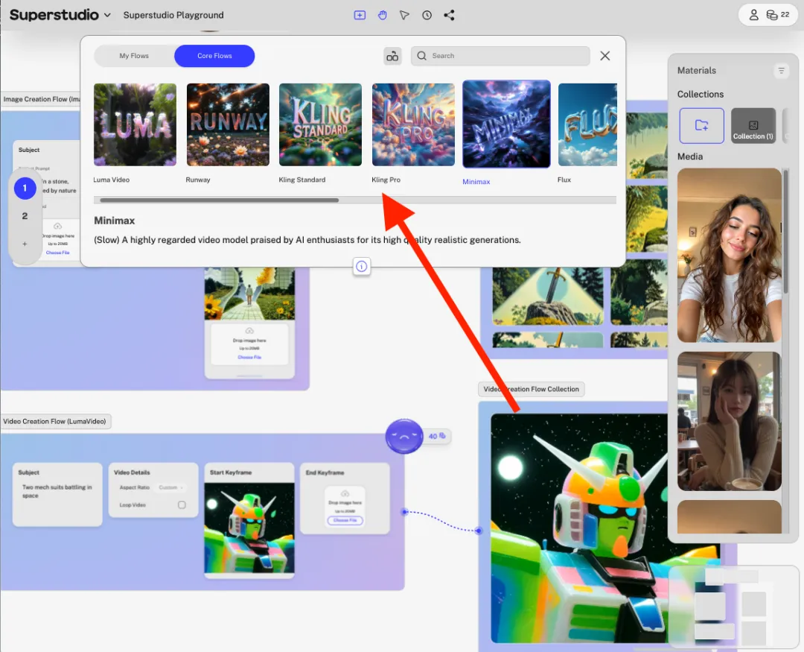This screenshot has height=652, width=804.
Task: Click the binoculars explore icon
Action: pyautogui.click(x=392, y=56)
